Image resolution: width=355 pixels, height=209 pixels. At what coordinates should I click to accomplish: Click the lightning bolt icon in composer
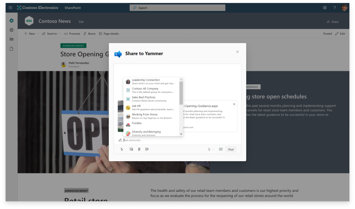(122, 149)
